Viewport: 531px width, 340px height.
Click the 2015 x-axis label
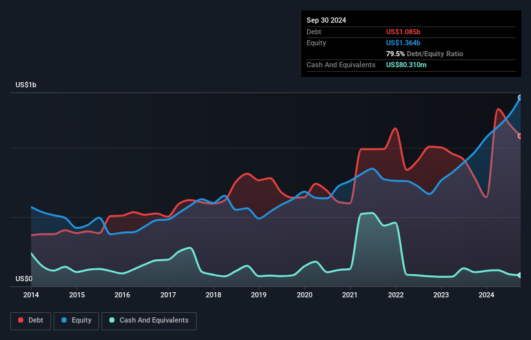click(77, 295)
